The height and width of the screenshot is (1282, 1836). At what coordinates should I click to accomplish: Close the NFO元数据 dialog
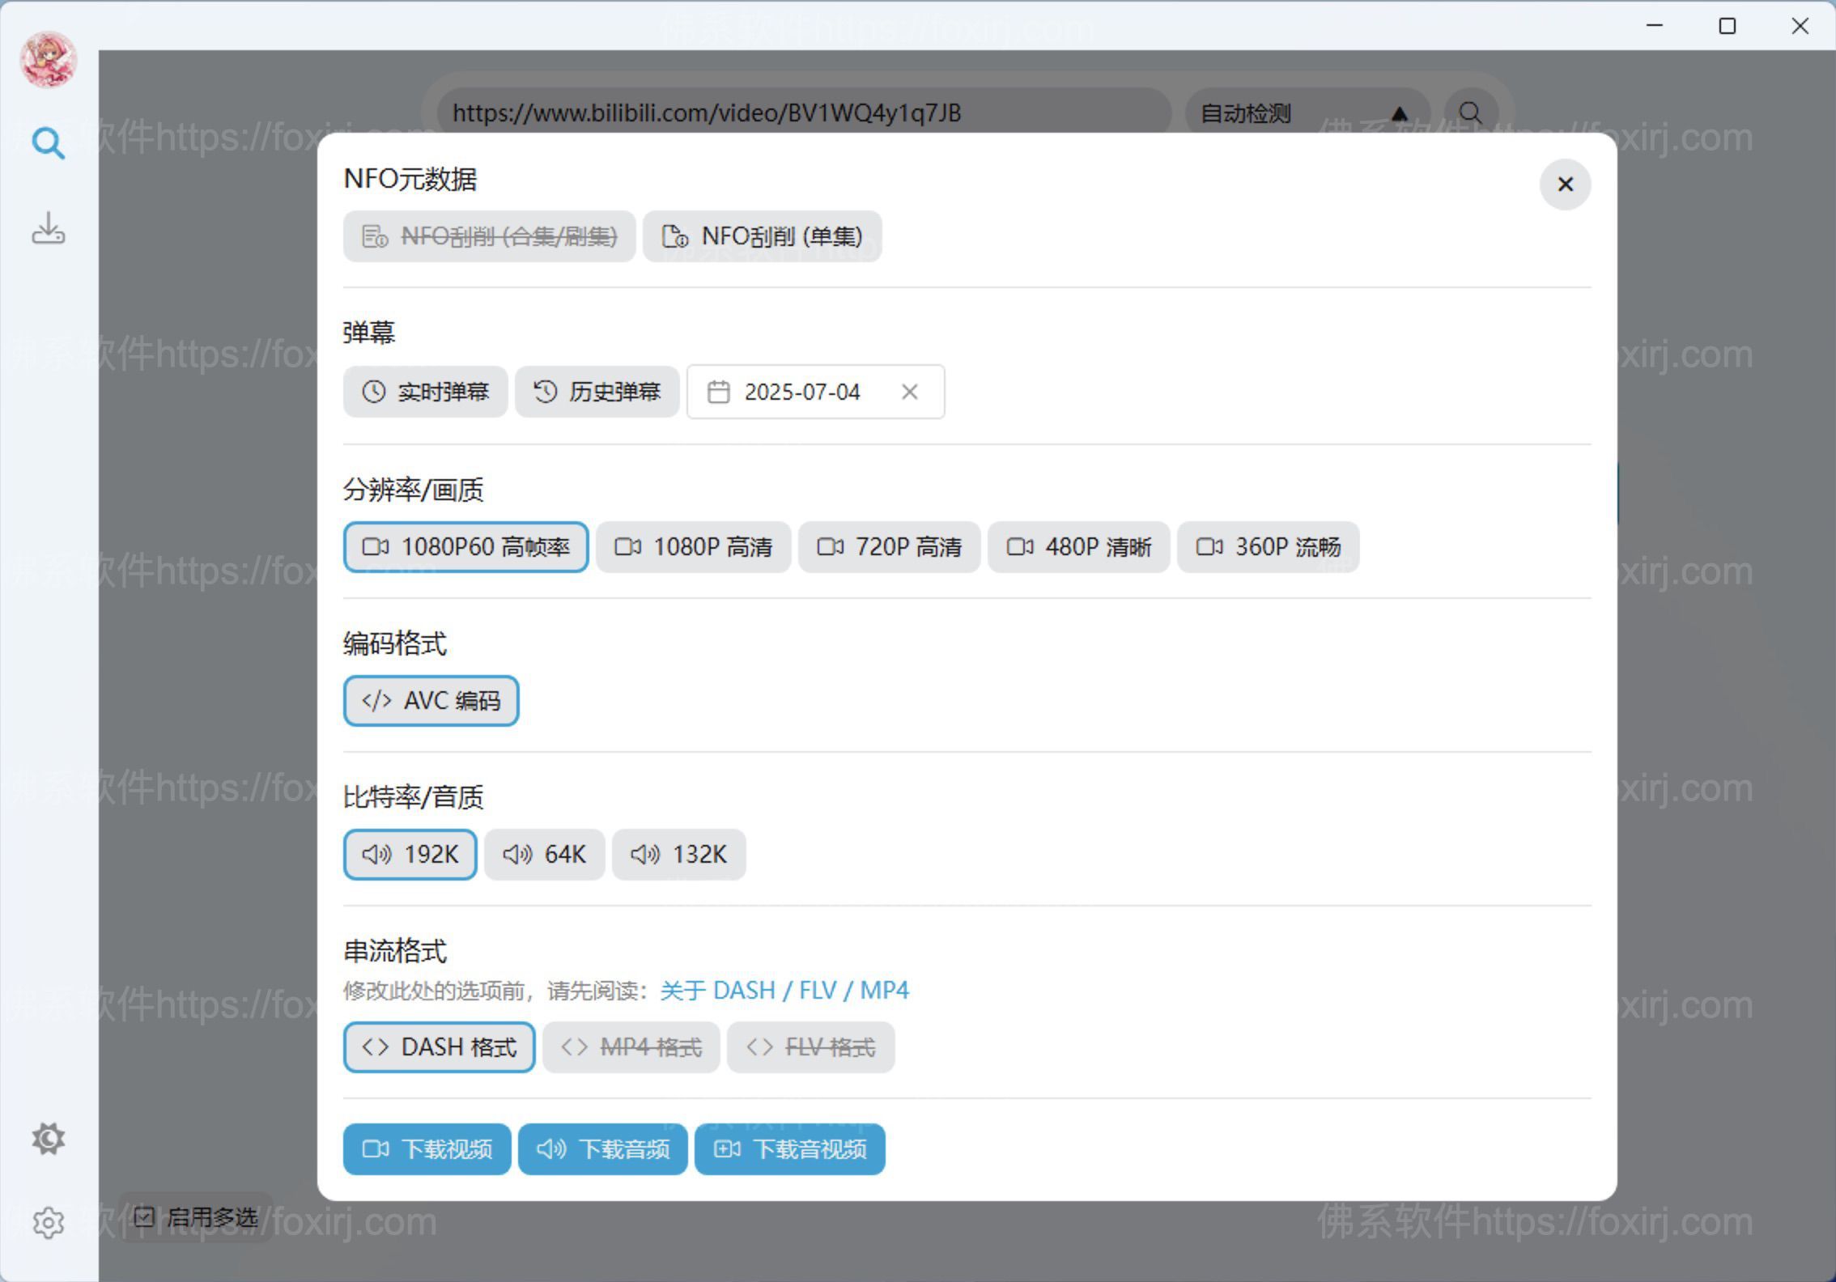pos(1565,185)
